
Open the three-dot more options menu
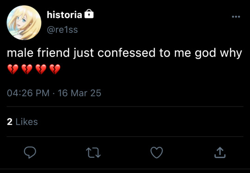click(x=236, y=17)
